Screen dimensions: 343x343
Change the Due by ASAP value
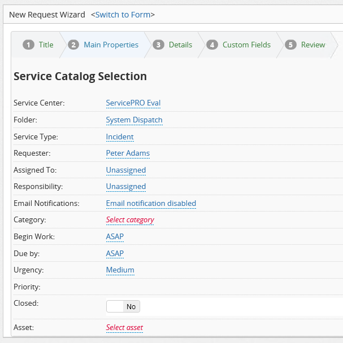(115, 253)
